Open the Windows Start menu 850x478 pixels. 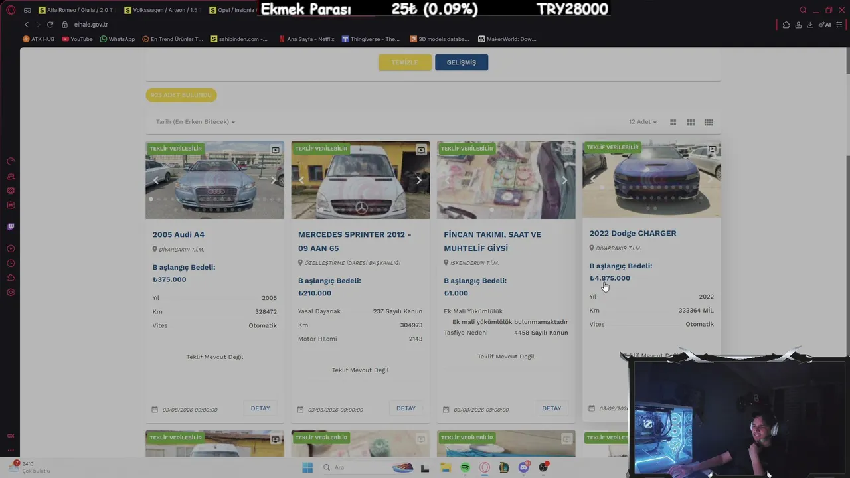coord(307,467)
